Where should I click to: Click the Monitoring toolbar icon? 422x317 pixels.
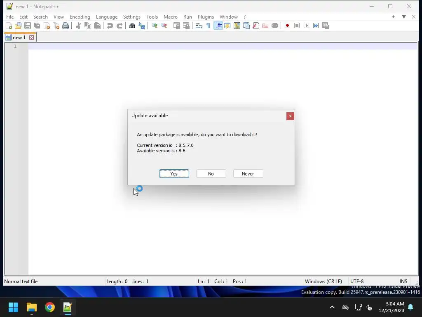(275, 26)
